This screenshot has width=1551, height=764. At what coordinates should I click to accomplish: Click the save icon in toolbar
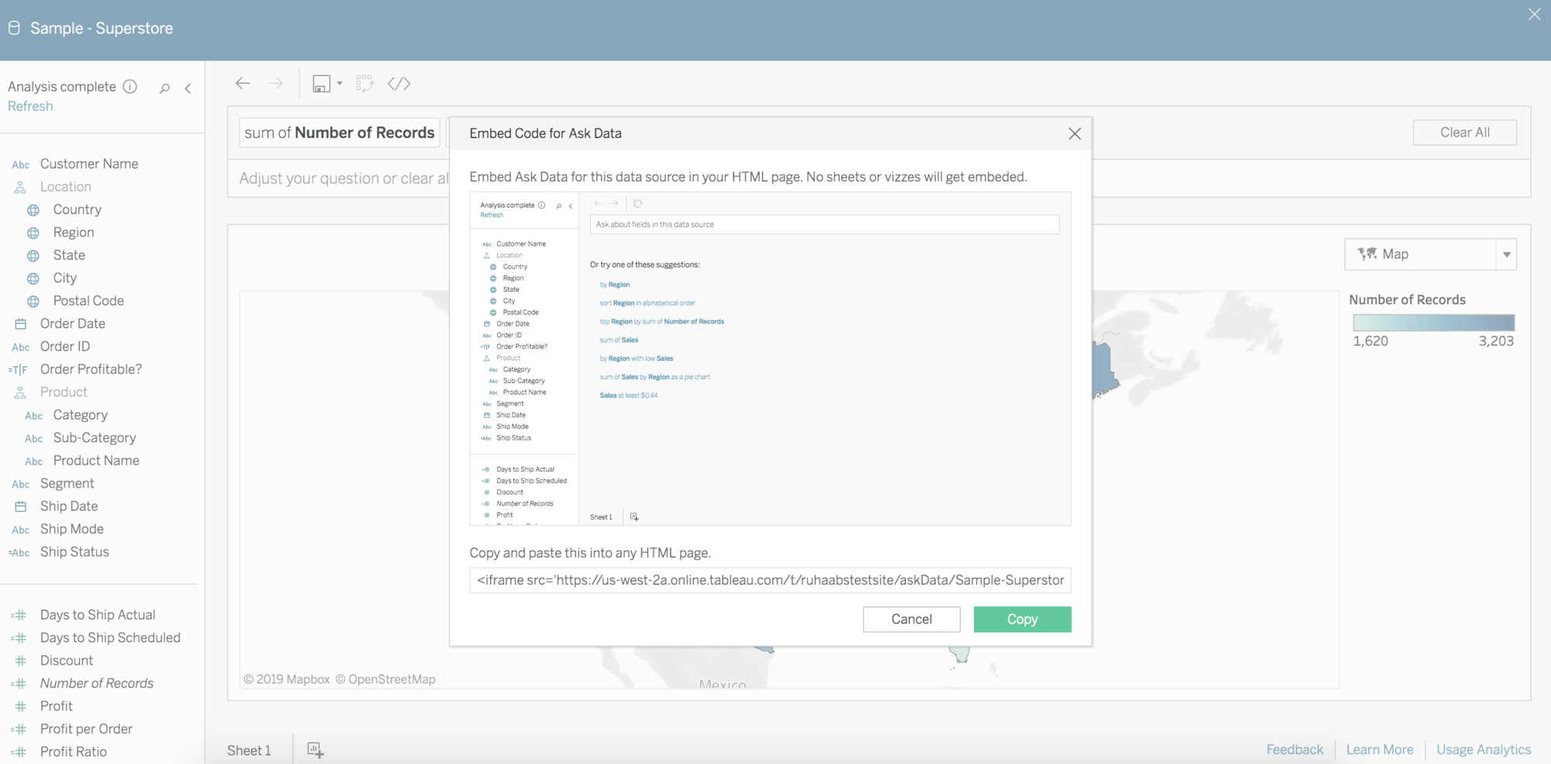coord(321,84)
